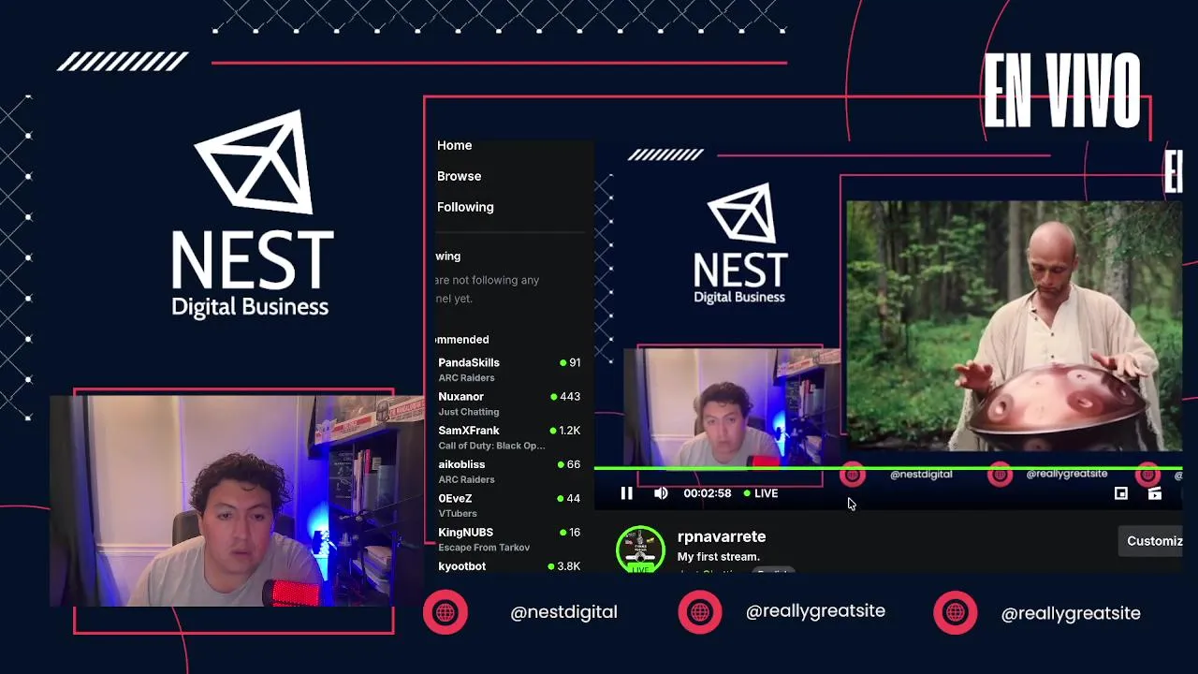Open the Home sidebar item
The width and height of the screenshot is (1198, 674).
tap(454, 145)
